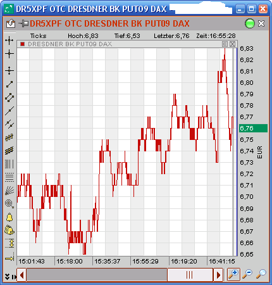
Task: Pick the regression channel bars tool
Action: click(x=9, y=137)
